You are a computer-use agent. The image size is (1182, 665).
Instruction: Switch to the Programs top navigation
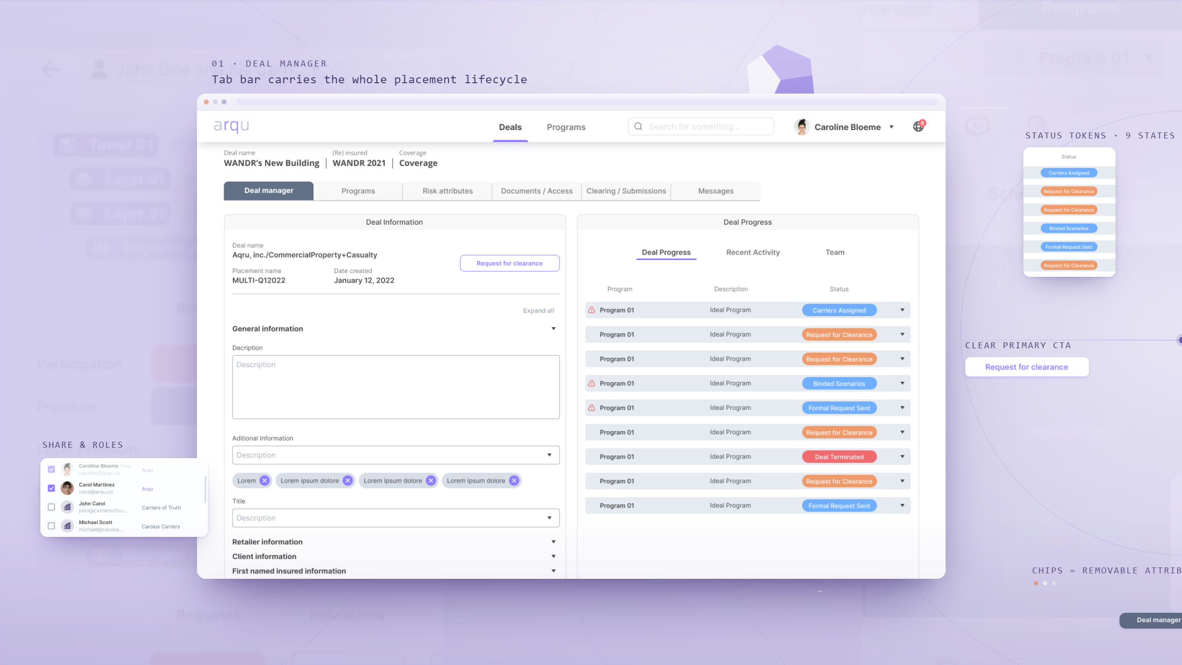point(566,127)
